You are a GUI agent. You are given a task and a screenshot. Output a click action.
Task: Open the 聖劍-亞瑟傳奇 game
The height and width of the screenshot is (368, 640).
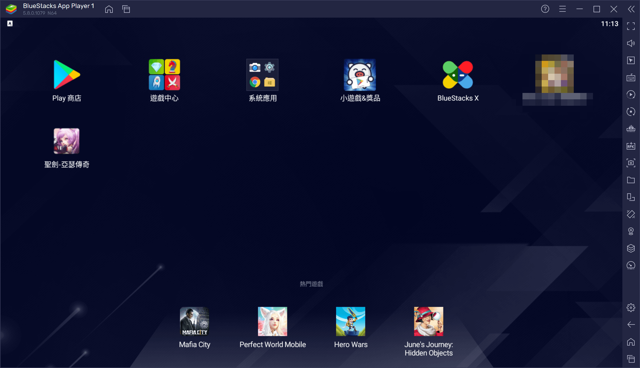67,141
